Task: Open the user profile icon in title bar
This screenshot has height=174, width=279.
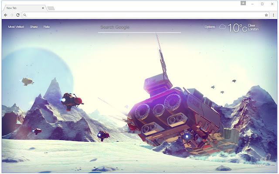Action: 243,3
